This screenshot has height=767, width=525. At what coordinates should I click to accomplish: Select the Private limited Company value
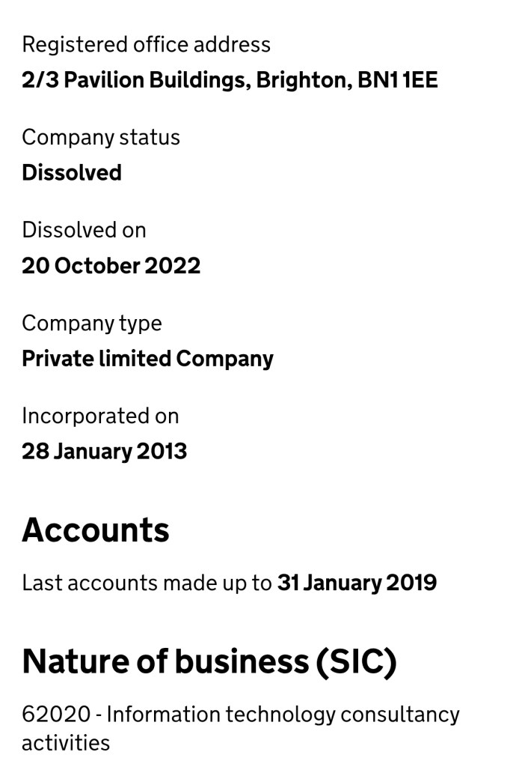pos(147,359)
